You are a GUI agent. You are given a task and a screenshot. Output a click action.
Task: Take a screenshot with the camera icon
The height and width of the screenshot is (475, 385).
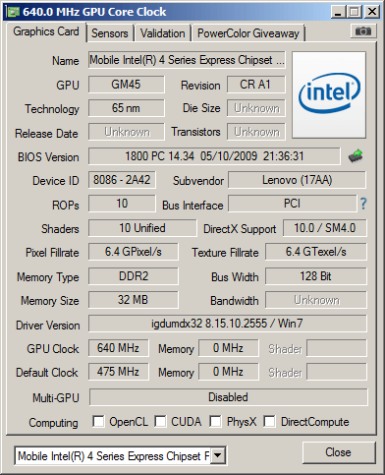(x=362, y=31)
